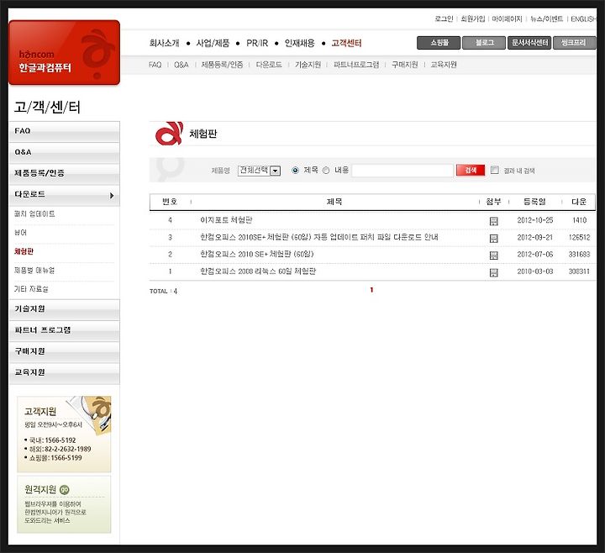The image size is (605, 553).
Task: Open 다운로드 in the top submenu
Action: tap(269, 65)
